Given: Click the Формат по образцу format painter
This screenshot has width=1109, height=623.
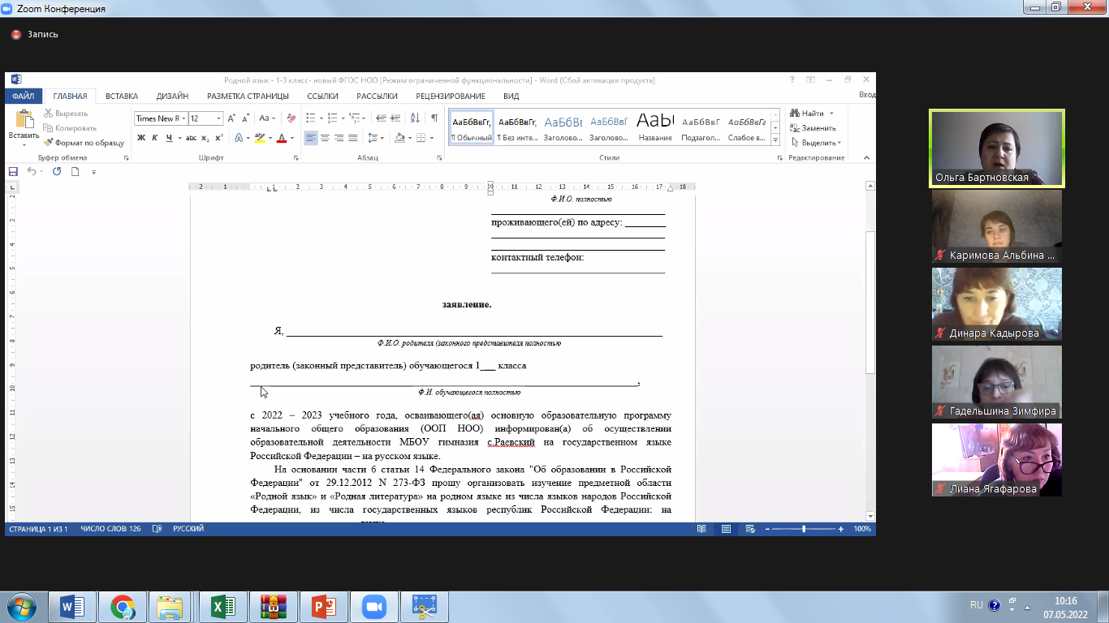Looking at the screenshot, I should [x=84, y=143].
